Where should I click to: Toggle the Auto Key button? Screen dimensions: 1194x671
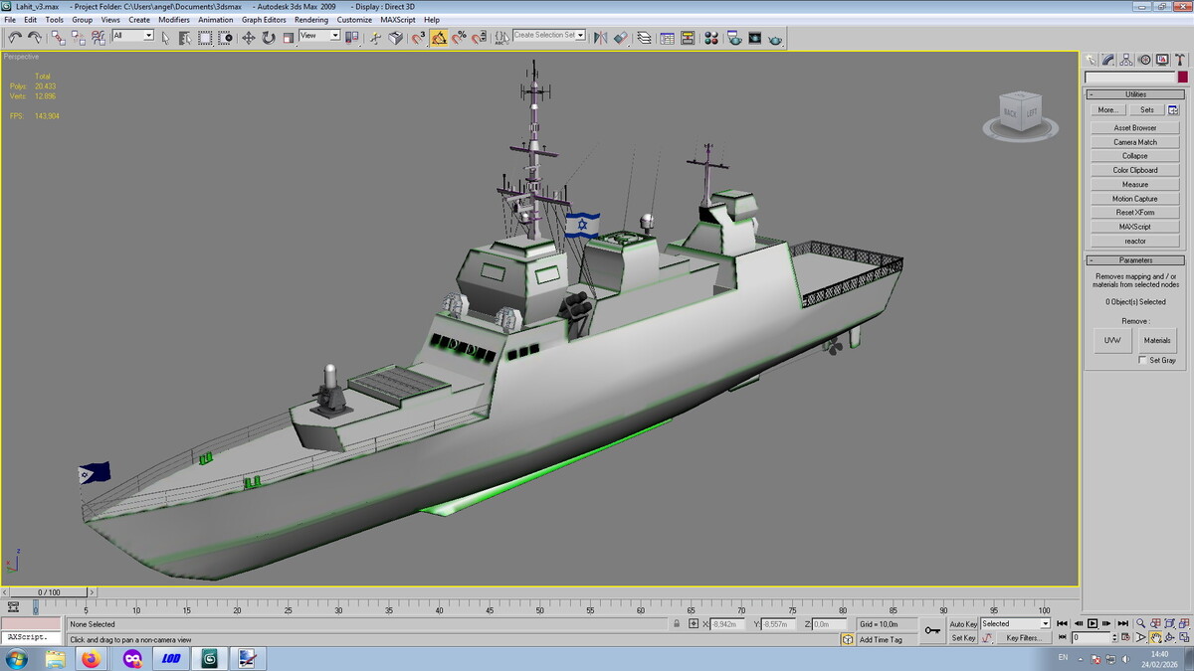[962, 624]
